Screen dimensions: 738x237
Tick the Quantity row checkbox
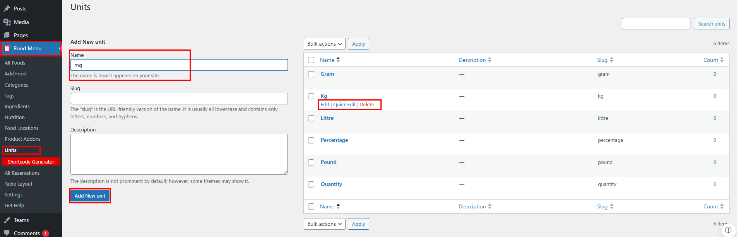(x=311, y=184)
